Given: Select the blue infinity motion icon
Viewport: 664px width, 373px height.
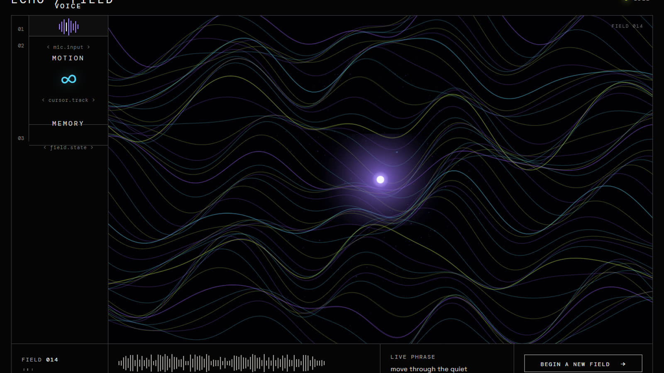Looking at the screenshot, I should (68, 79).
